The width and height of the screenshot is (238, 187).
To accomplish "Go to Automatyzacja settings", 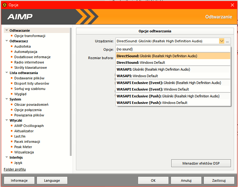I will tap(26, 52).
